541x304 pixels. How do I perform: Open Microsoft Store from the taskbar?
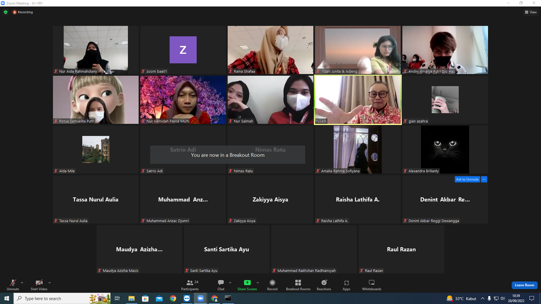[145, 298]
